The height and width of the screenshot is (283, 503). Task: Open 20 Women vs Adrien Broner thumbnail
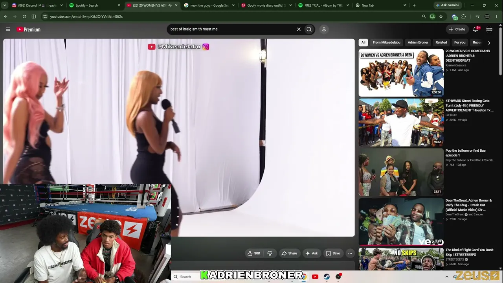[401, 72]
